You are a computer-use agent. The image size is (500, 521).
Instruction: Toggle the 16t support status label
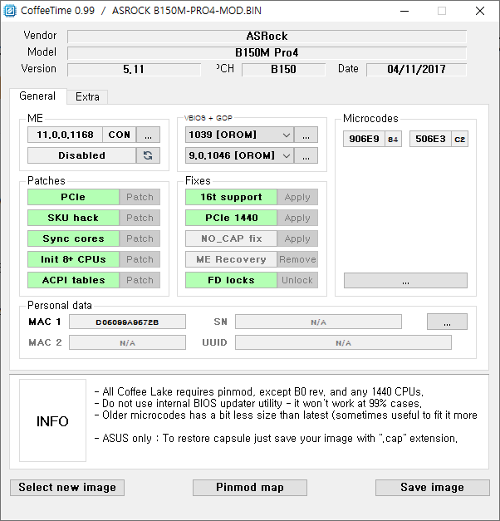click(231, 197)
